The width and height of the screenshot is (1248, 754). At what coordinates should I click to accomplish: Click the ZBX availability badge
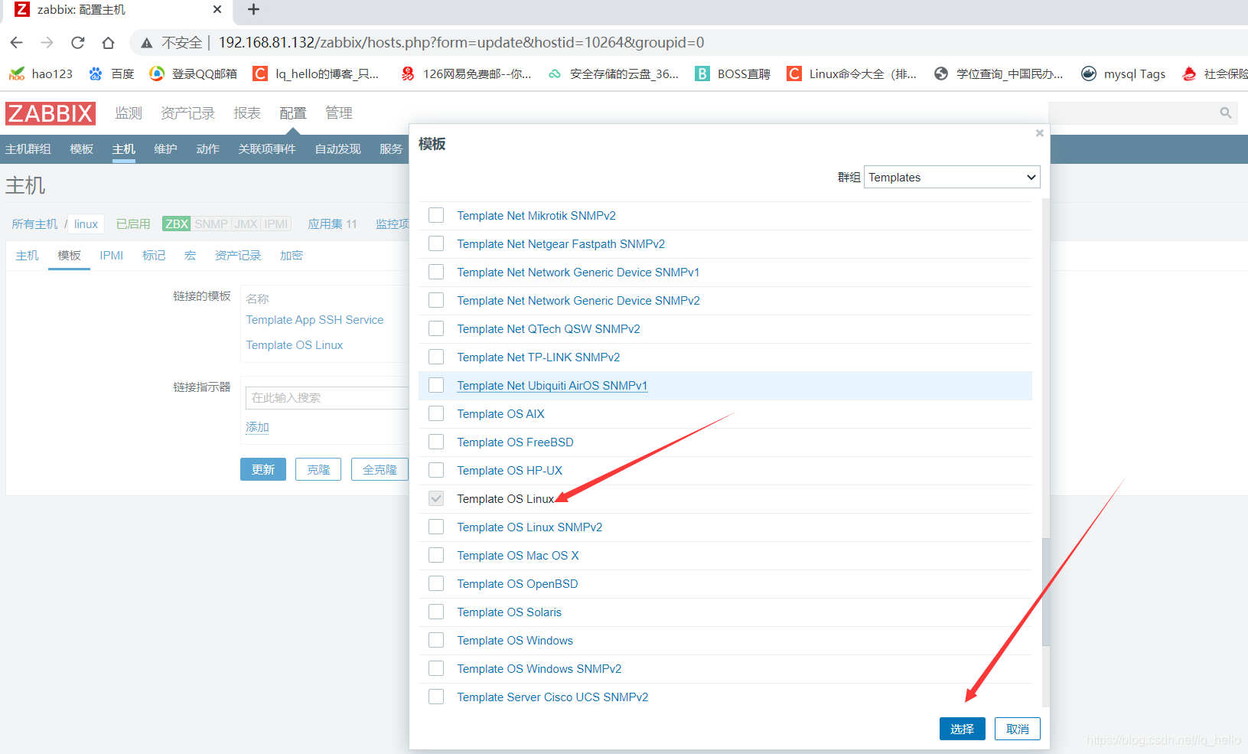(x=177, y=224)
